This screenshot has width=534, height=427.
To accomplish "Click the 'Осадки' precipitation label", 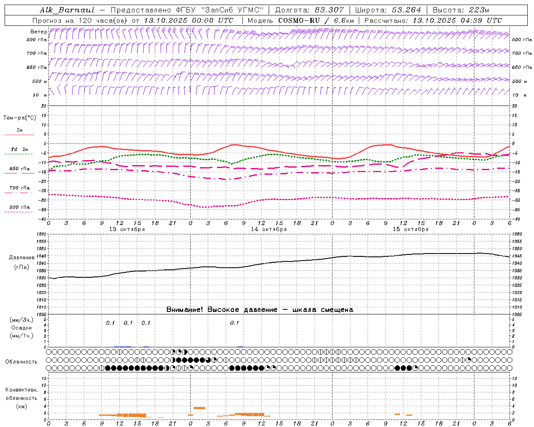I will tap(22, 328).
